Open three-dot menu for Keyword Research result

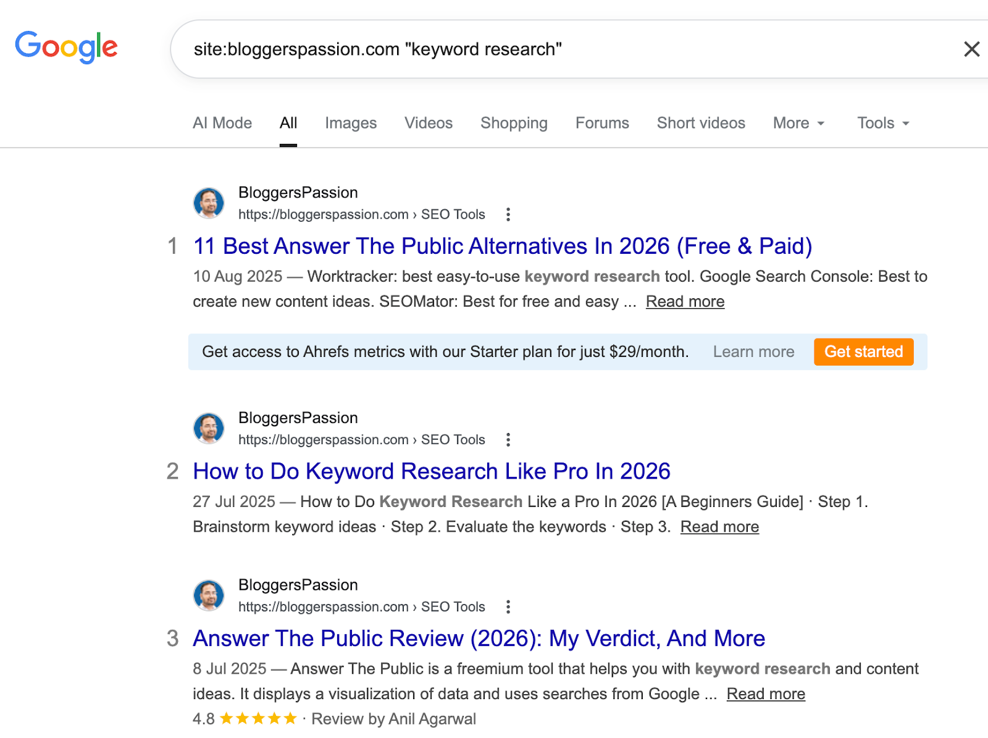508,440
